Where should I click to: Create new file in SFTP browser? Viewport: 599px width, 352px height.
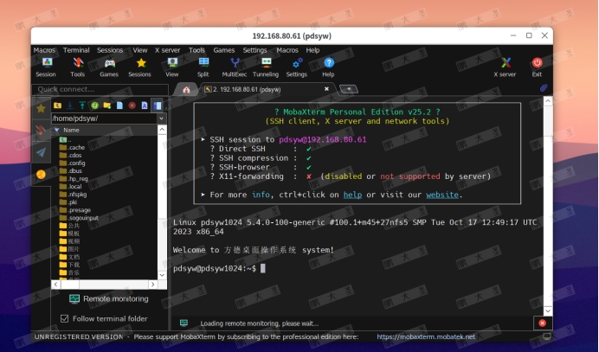119,106
